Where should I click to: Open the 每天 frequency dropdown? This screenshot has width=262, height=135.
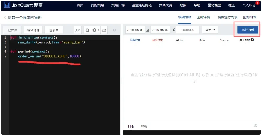pos(210,30)
